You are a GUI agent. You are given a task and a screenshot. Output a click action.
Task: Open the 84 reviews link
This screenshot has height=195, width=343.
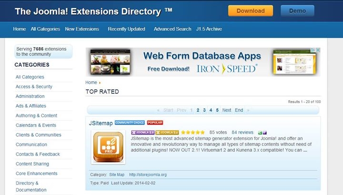242,132
